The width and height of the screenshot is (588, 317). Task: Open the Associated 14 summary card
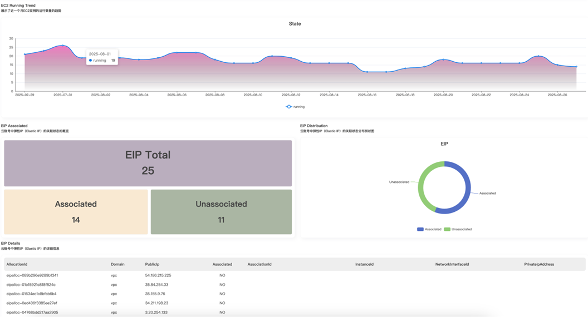[76, 212]
